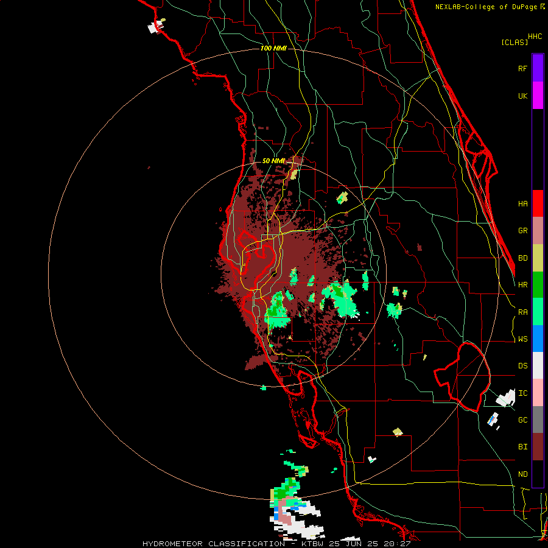Viewport: 548px width, 548px height.
Task: Click the '100 NMI' range ring label
Action: 273,48
